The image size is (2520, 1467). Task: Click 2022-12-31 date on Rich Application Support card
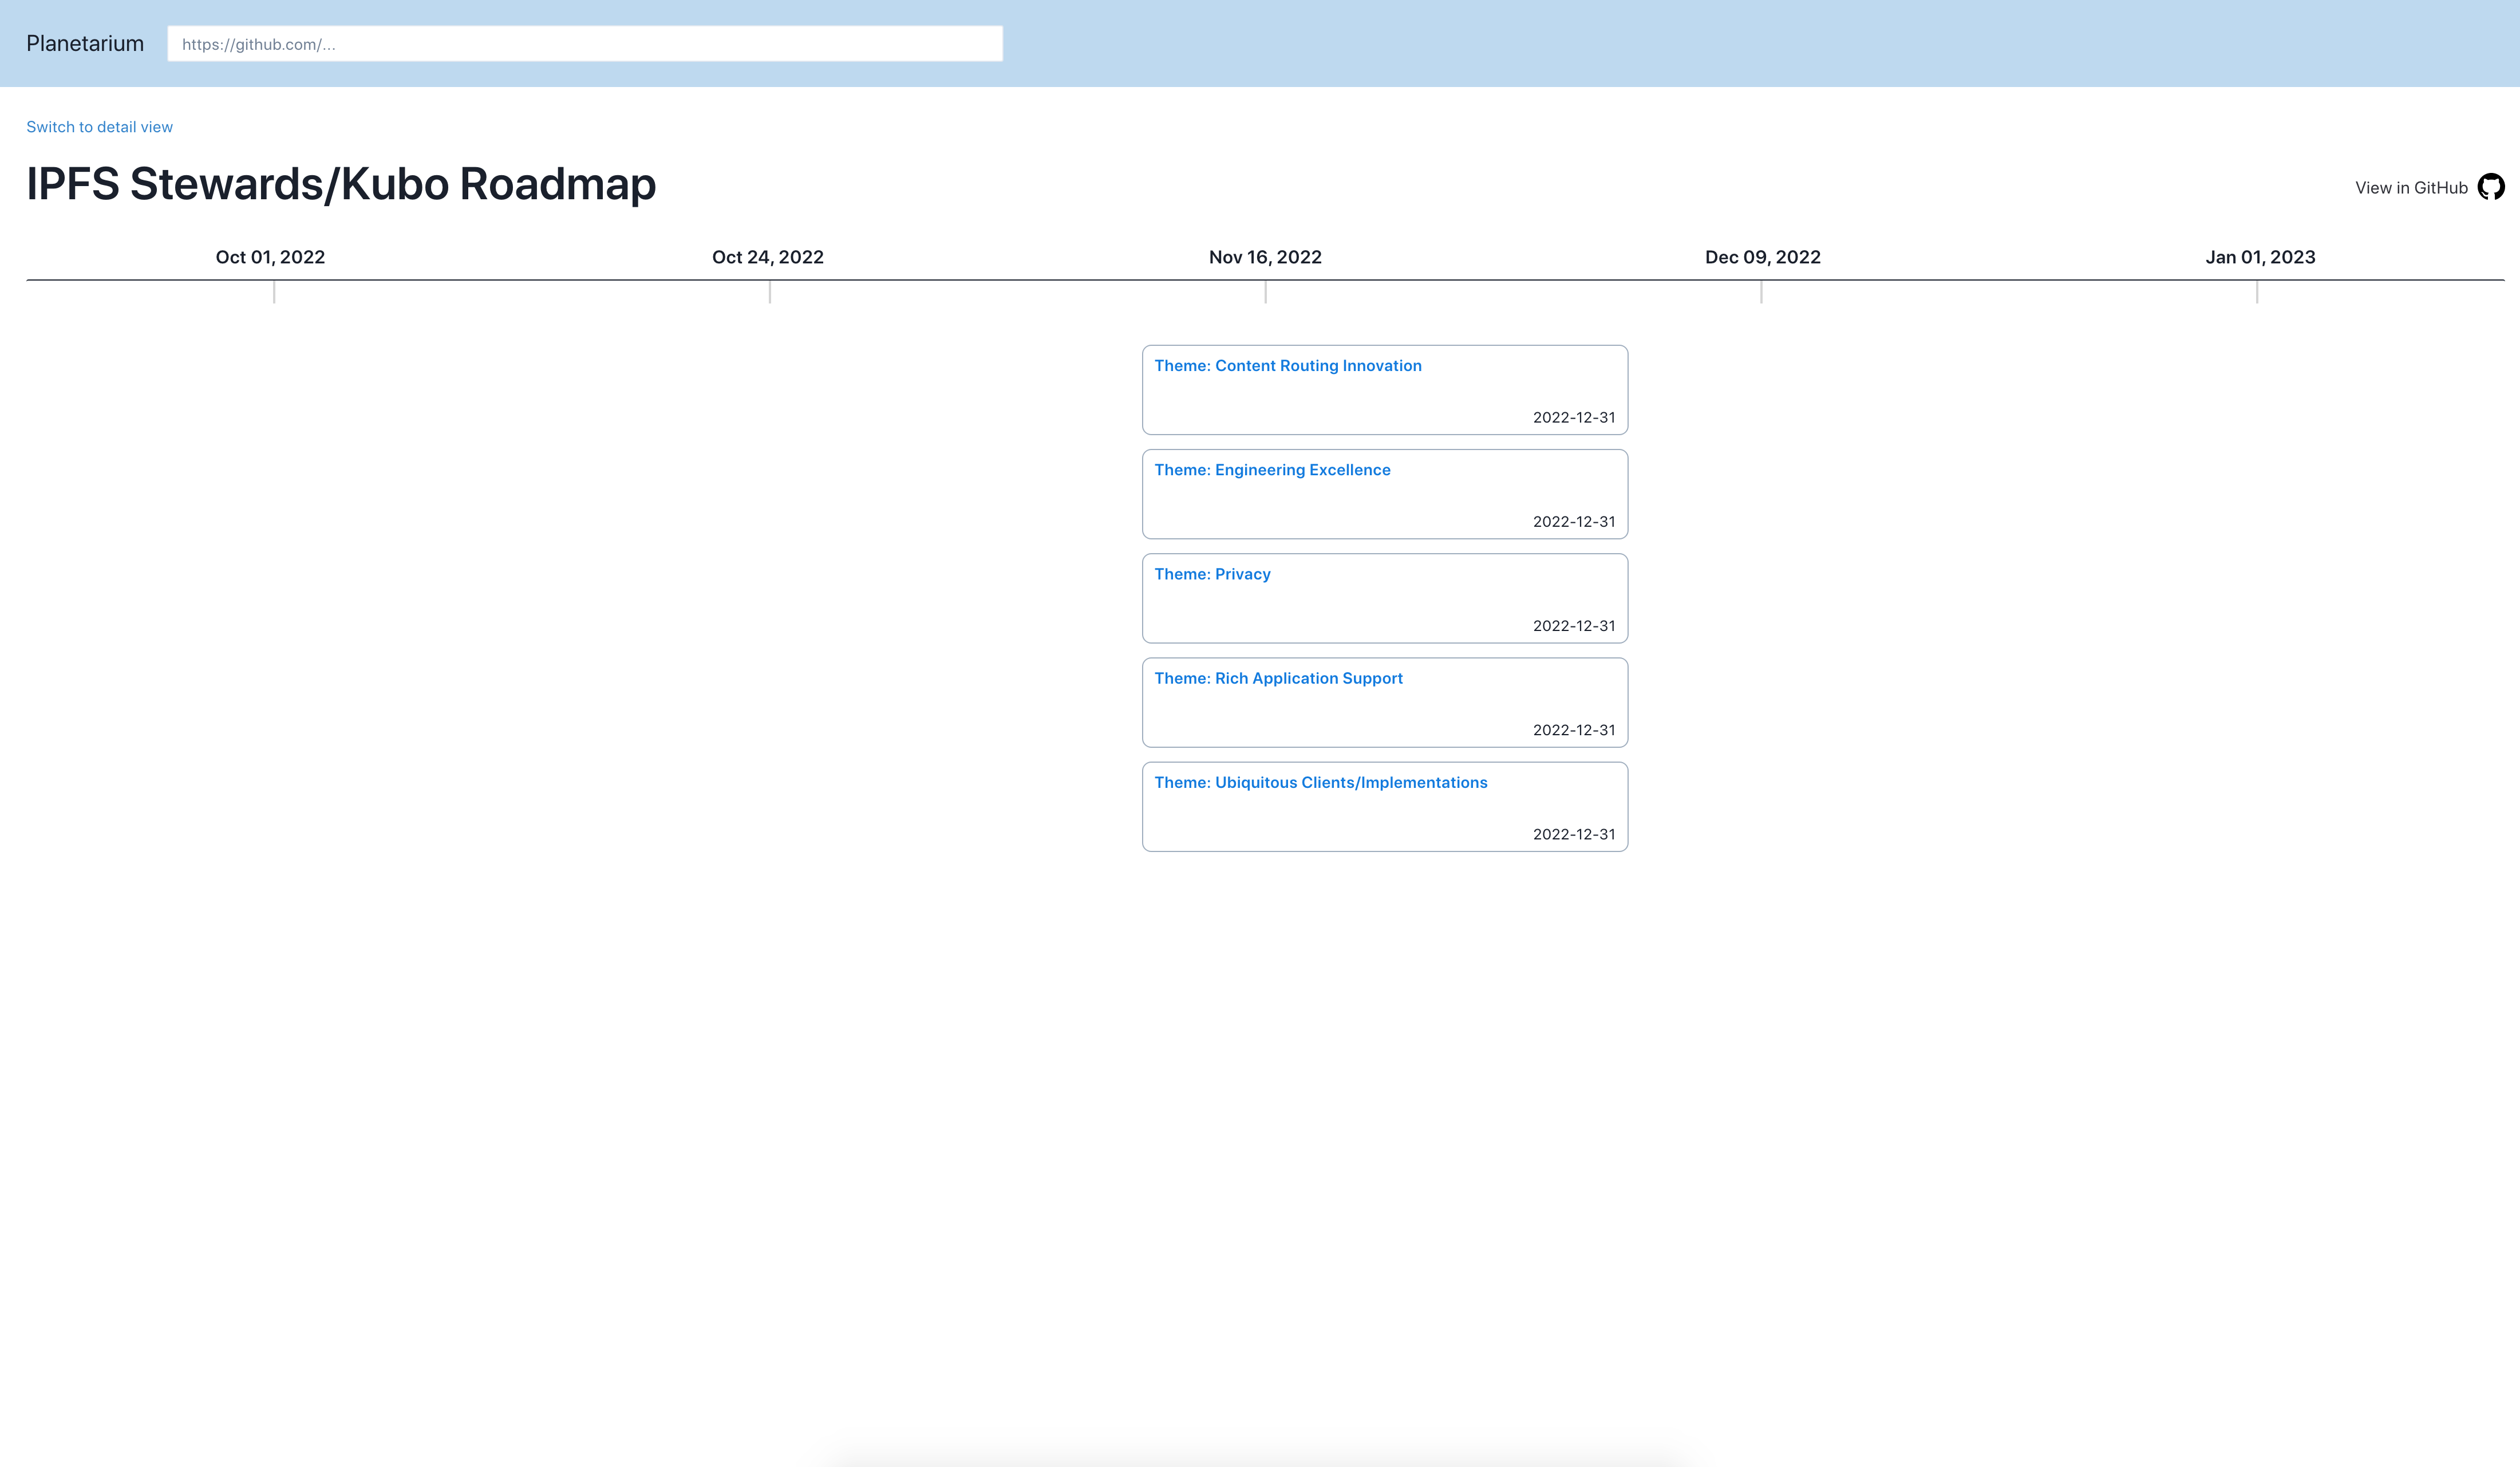pyautogui.click(x=1574, y=730)
